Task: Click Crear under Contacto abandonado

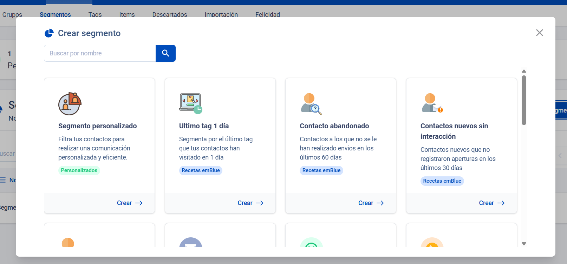Action: (371, 203)
